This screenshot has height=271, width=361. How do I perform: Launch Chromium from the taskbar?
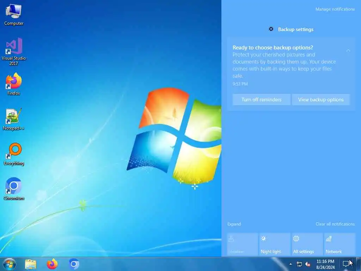point(74,264)
